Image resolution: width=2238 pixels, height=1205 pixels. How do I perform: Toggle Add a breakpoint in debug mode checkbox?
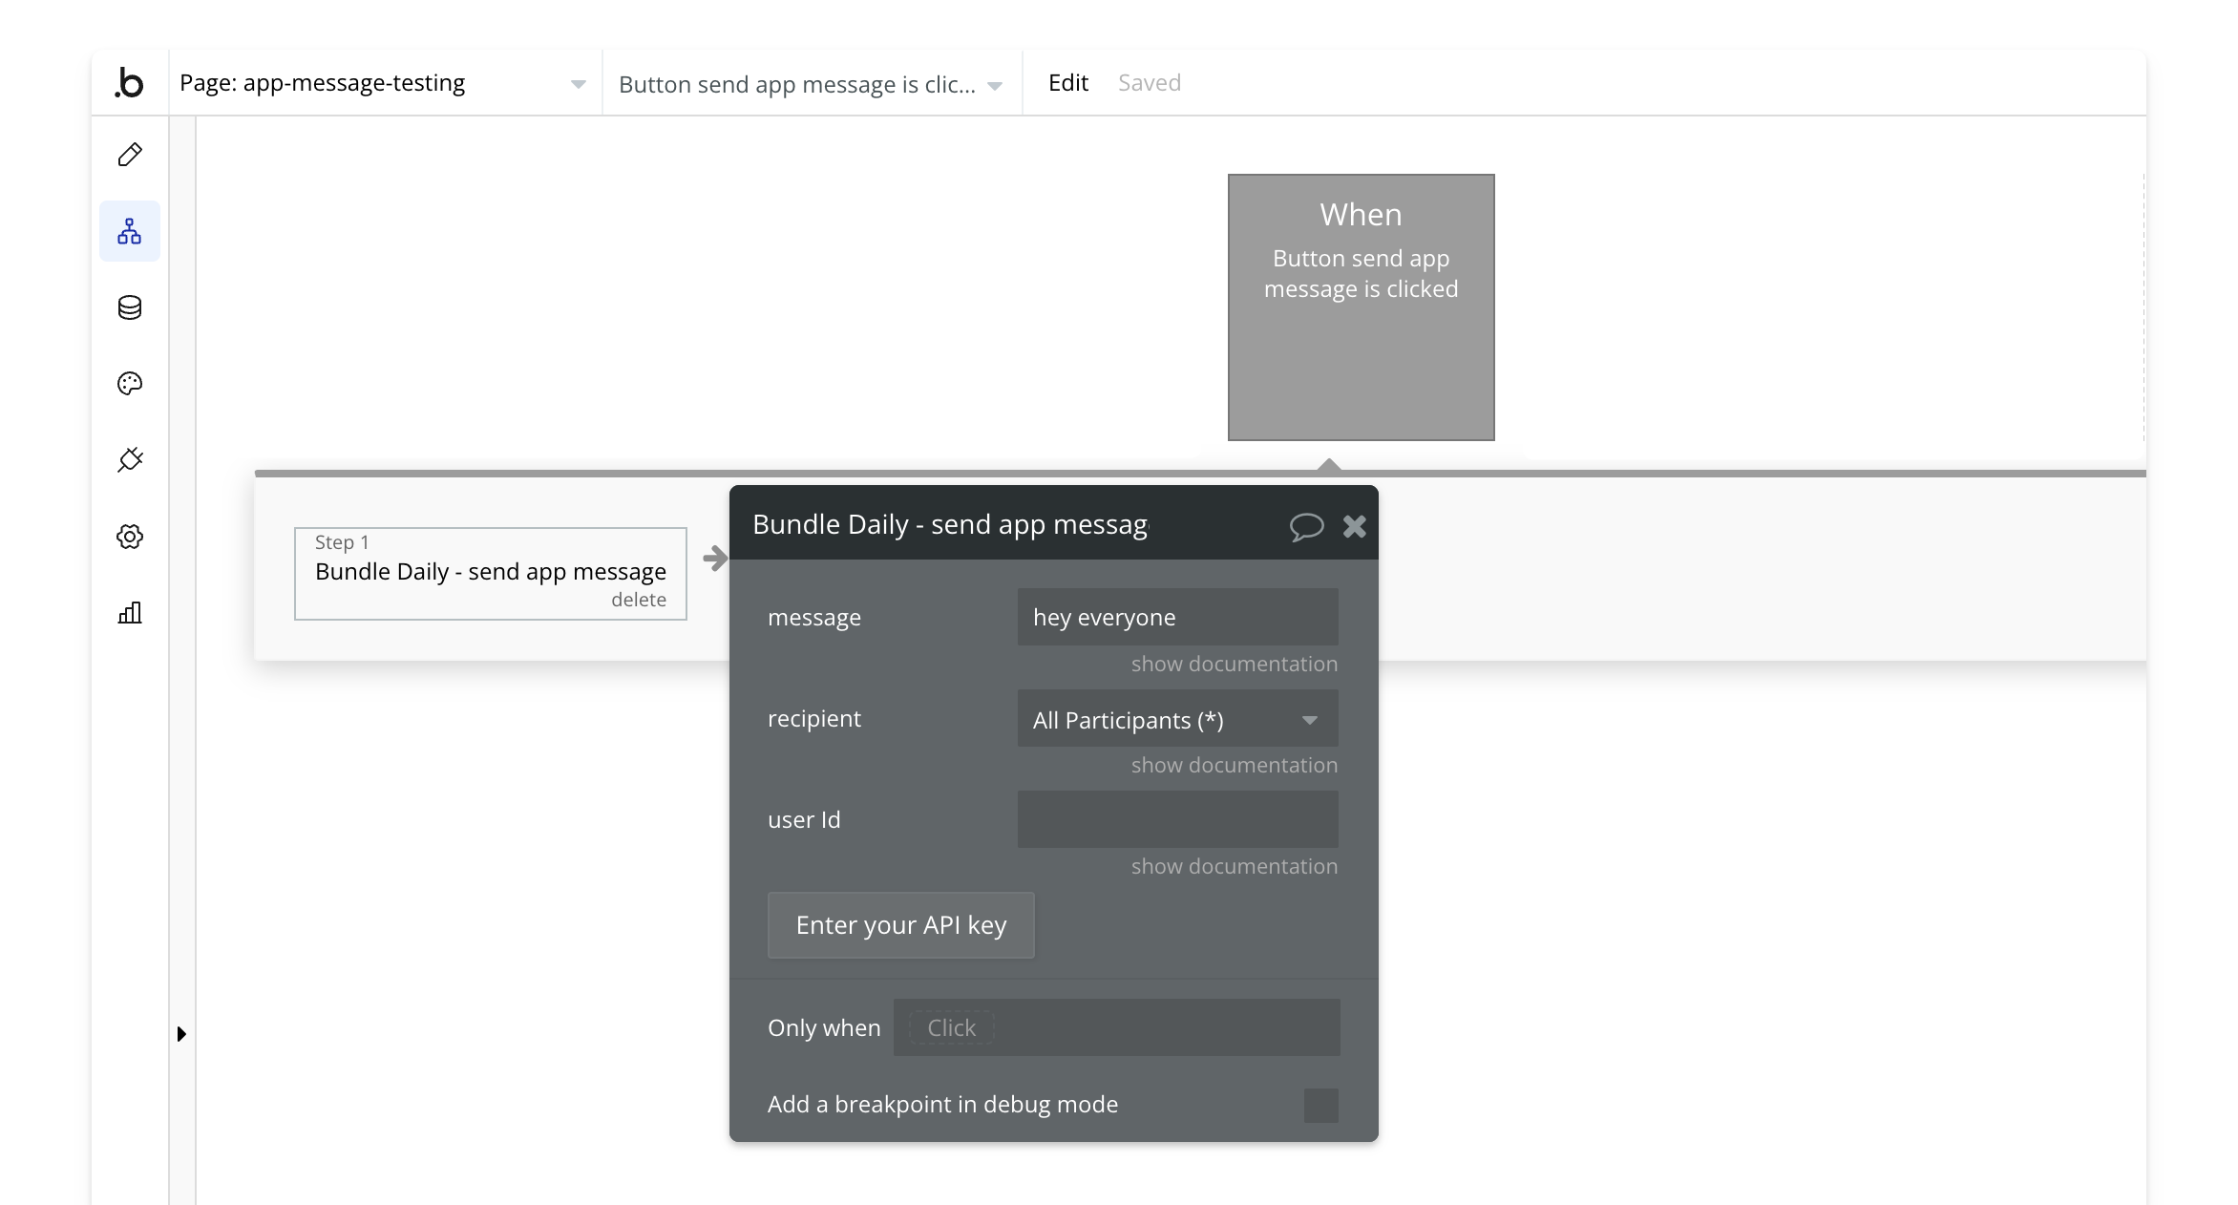tap(1320, 1105)
